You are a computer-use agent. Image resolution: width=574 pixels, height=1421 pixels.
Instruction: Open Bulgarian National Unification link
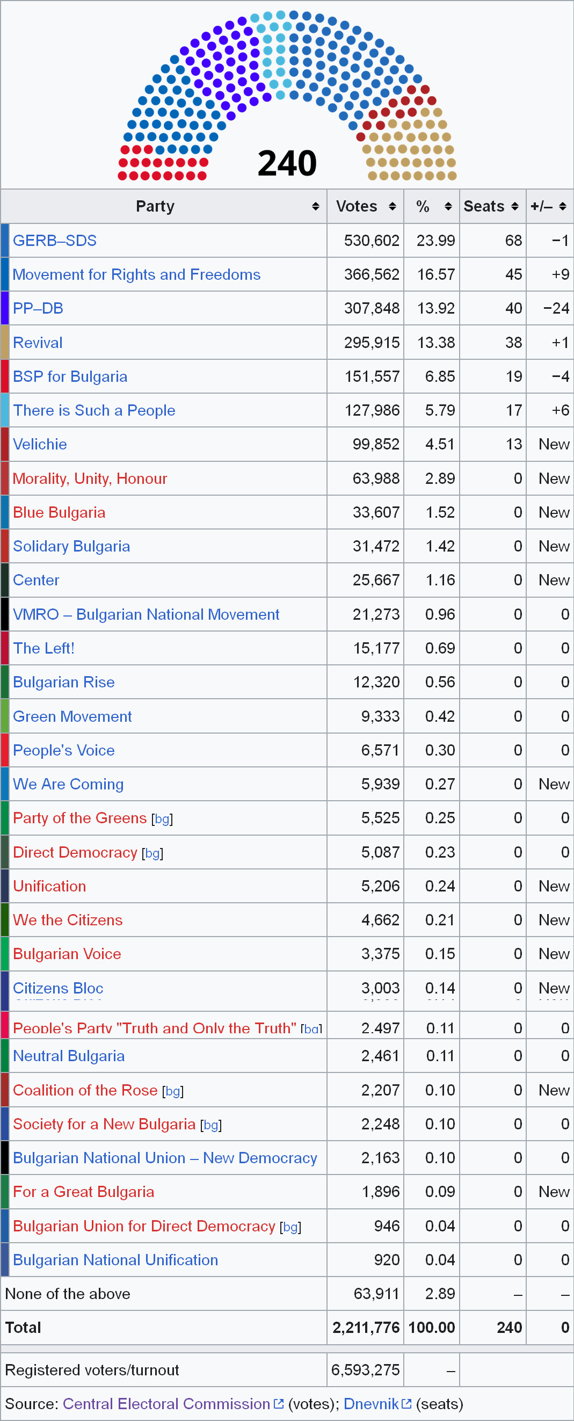point(115,1260)
